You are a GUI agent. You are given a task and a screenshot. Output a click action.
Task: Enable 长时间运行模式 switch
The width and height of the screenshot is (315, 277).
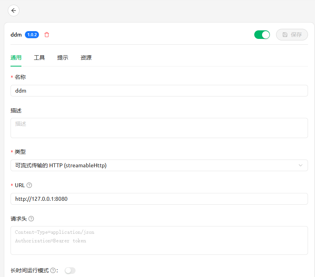click(x=70, y=270)
